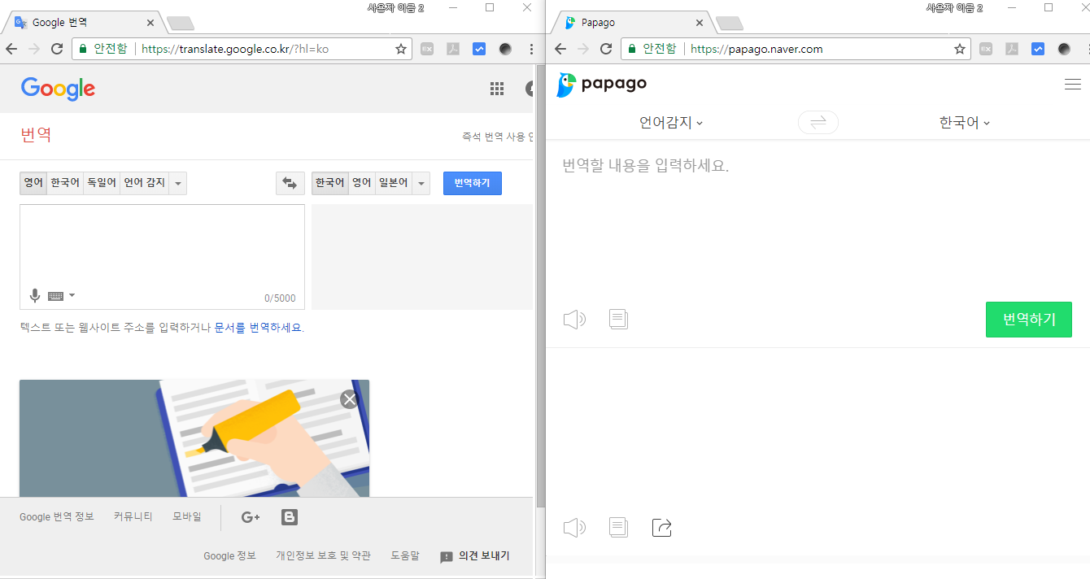Open the Google apps grid icon
The height and width of the screenshot is (579, 1090).
click(497, 89)
